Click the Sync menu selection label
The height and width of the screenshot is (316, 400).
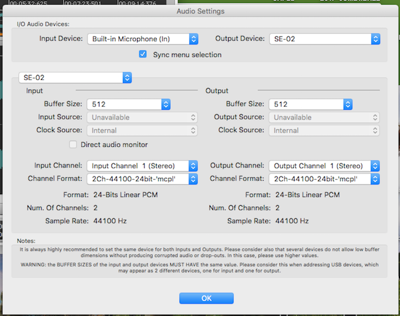[x=187, y=55]
